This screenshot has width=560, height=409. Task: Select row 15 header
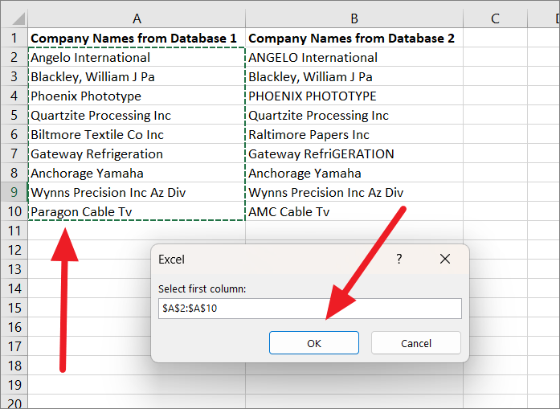(x=14, y=308)
